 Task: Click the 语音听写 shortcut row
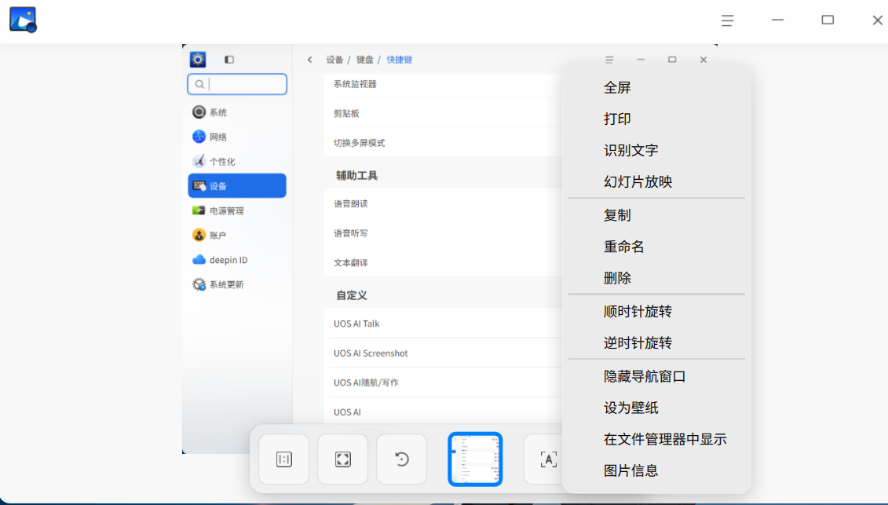443,233
